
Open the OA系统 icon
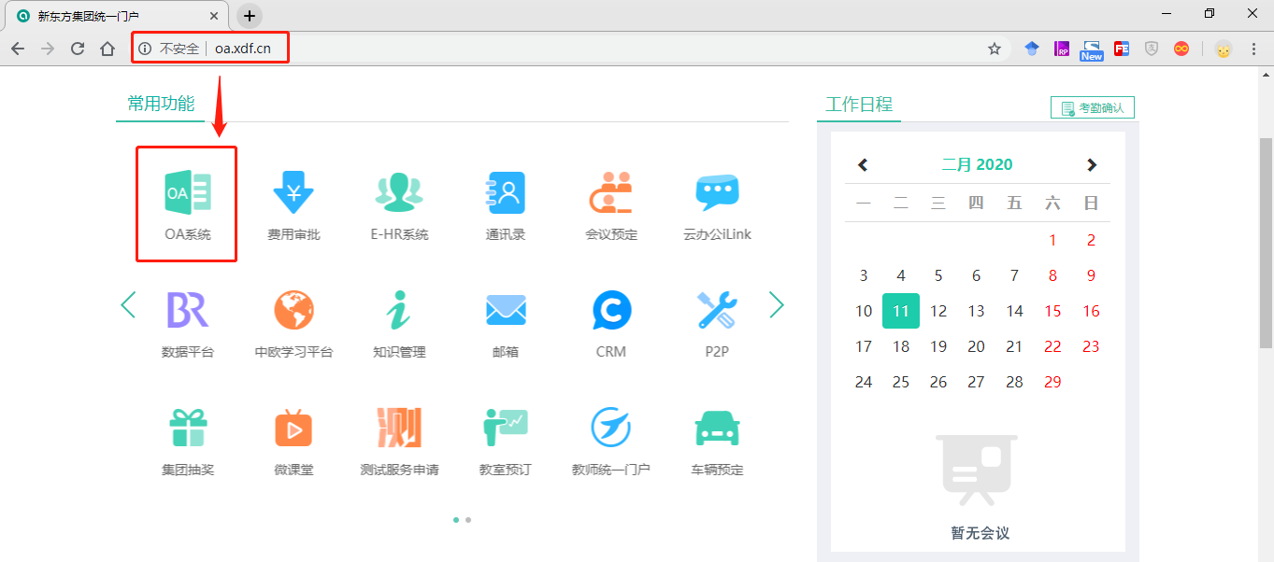(x=187, y=193)
